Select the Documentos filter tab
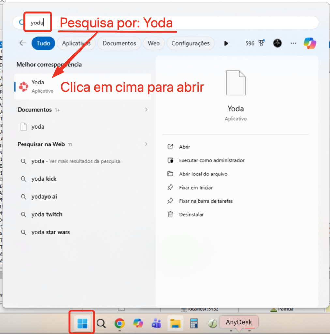The height and width of the screenshot is (334, 330). click(119, 43)
